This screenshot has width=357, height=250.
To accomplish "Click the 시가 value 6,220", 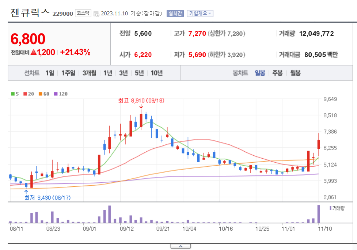I will pos(143,55).
